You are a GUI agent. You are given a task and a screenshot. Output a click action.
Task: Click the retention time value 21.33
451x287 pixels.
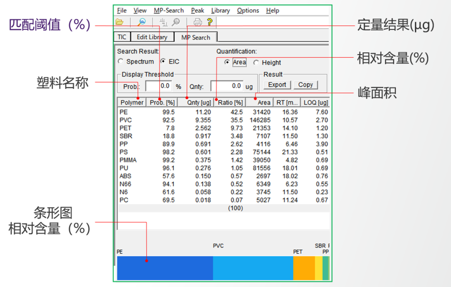click(x=290, y=152)
